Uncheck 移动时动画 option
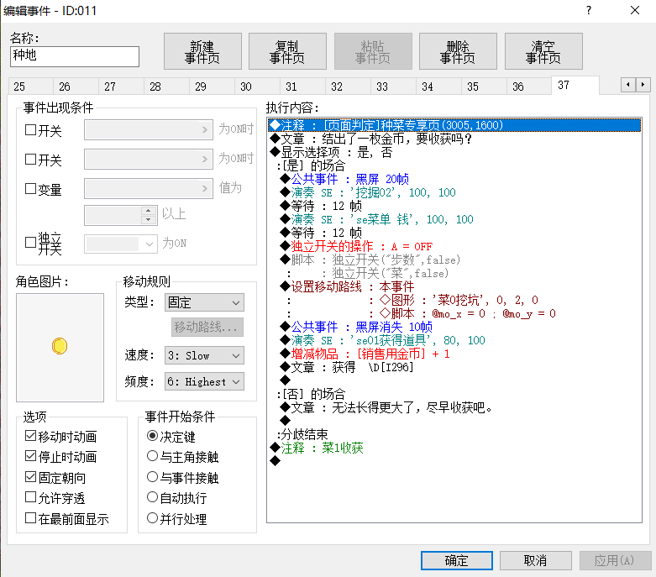 30,436
